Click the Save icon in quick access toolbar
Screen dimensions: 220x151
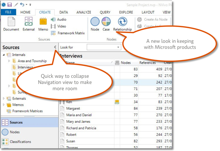pyautogui.click(x=10, y=5)
